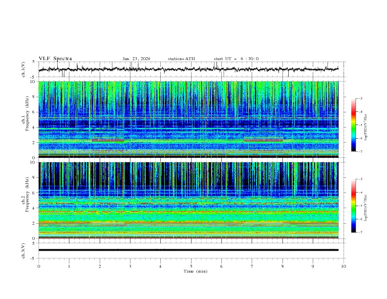Viewport: 387px width, 299px height.
Task: Click the "-3" tick on upper colorbar
Action: pyautogui.click(x=360, y=98)
